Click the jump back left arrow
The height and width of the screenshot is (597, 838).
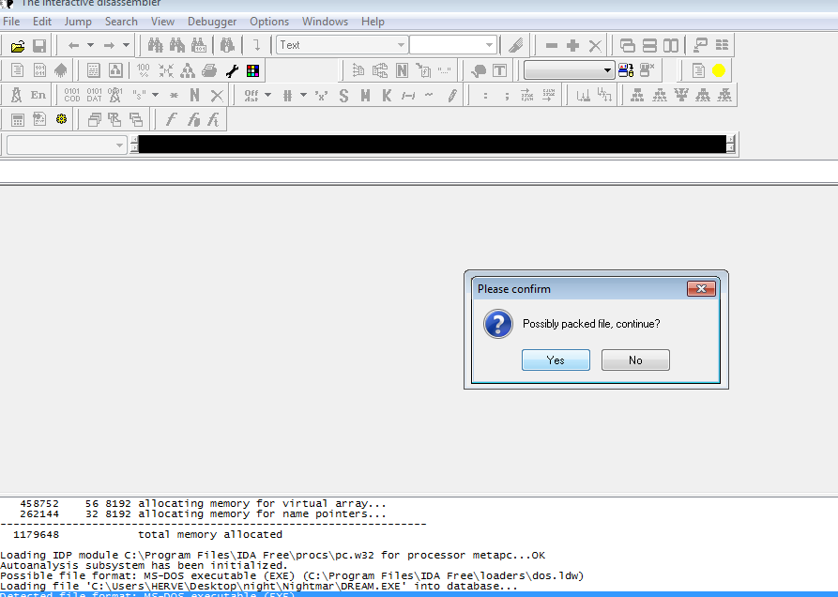[74, 46]
